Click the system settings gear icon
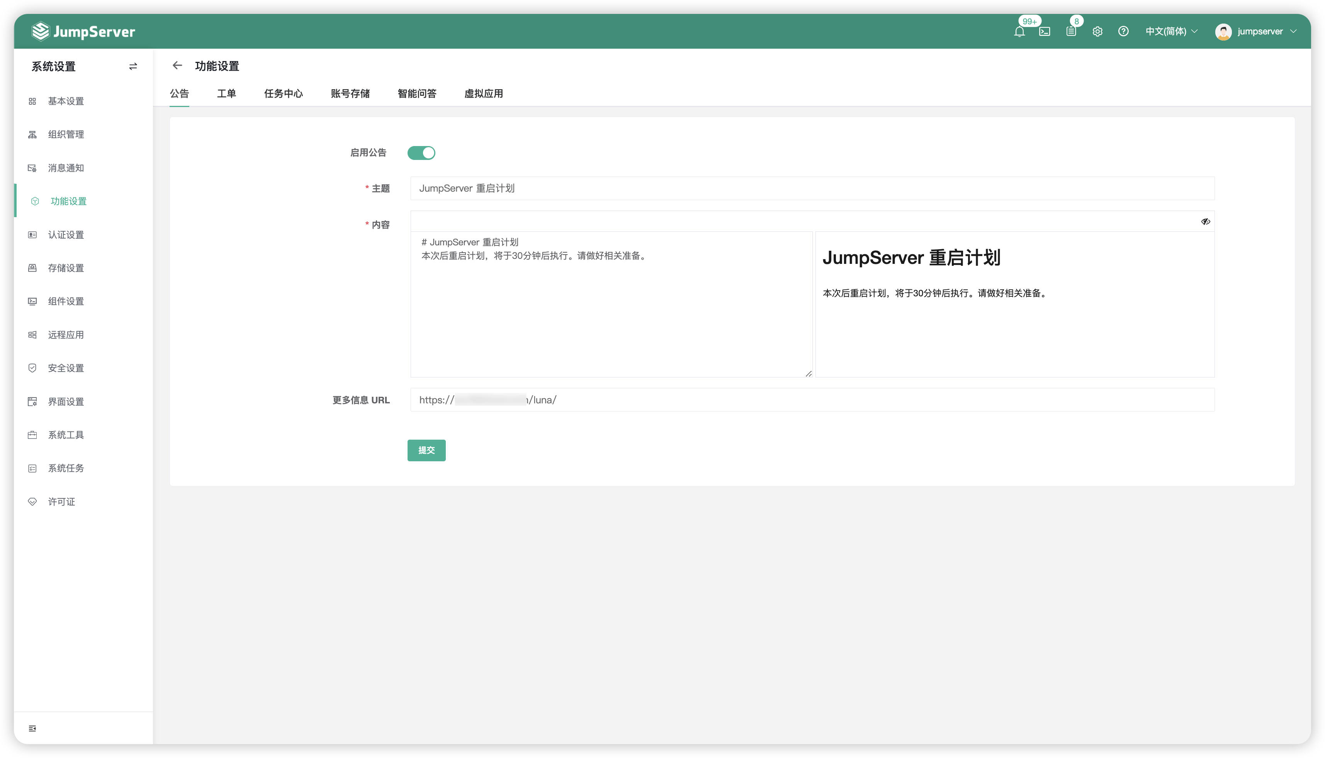Image resolution: width=1325 pixels, height=758 pixels. pos(1097,31)
